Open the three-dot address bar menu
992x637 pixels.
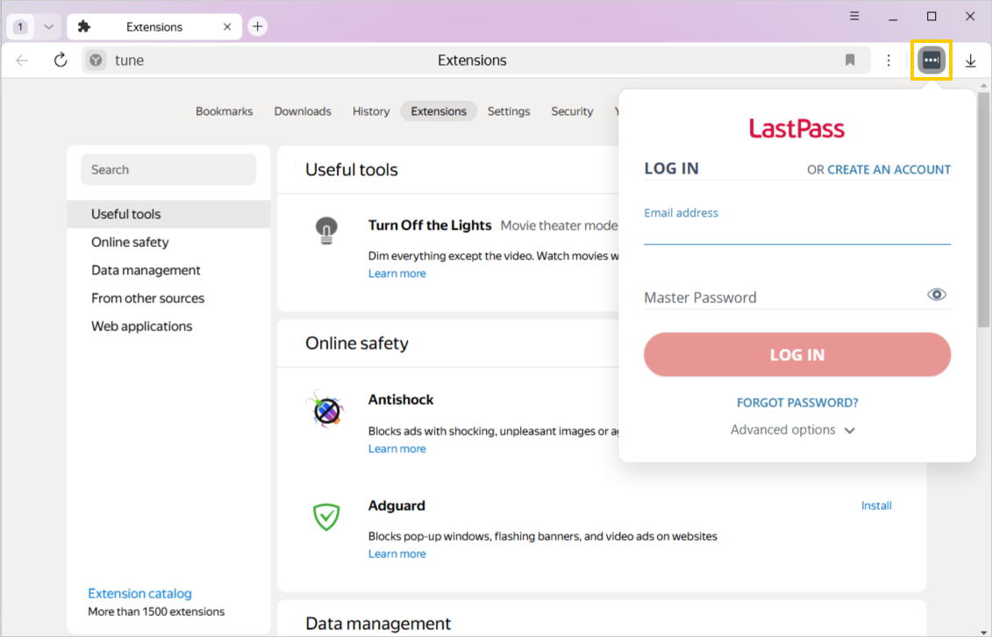click(x=889, y=60)
